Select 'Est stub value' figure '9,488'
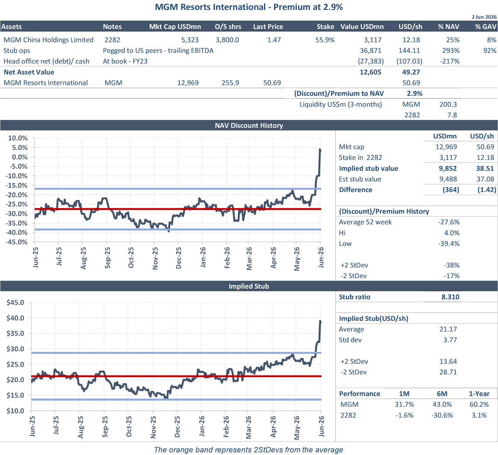The height and width of the screenshot is (455, 498). click(x=448, y=179)
